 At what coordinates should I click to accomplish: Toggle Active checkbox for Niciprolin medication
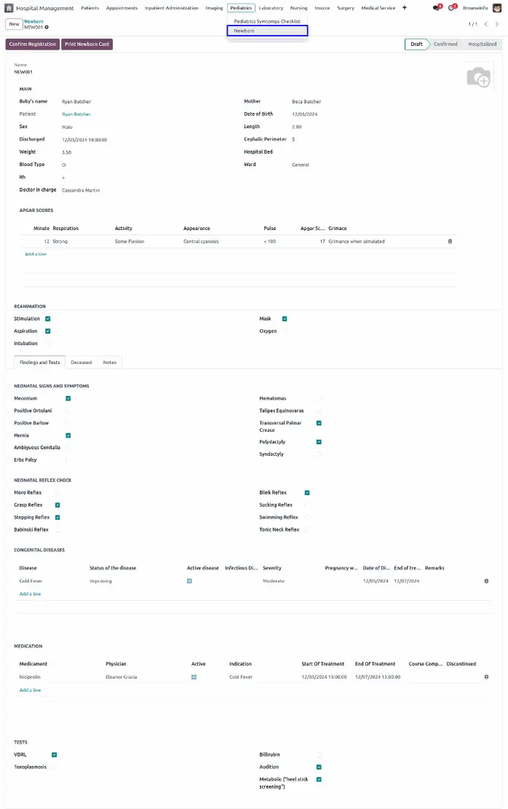tap(194, 677)
